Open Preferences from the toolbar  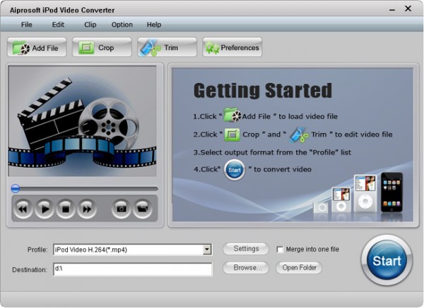click(x=232, y=47)
